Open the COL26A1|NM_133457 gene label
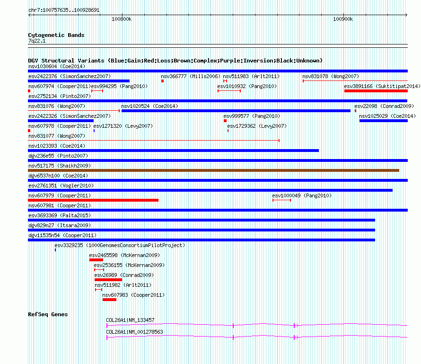This screenshot has height=364, width=421. tap(130, 320)
